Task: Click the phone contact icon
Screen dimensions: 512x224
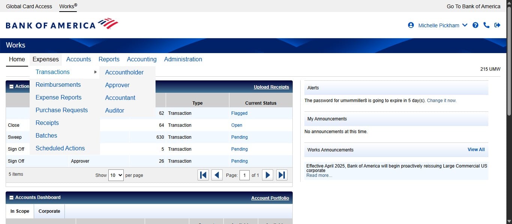Action: [486, 25]
